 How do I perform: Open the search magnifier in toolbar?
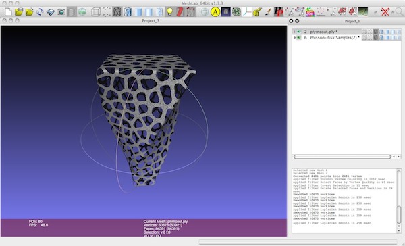point(399,12)
